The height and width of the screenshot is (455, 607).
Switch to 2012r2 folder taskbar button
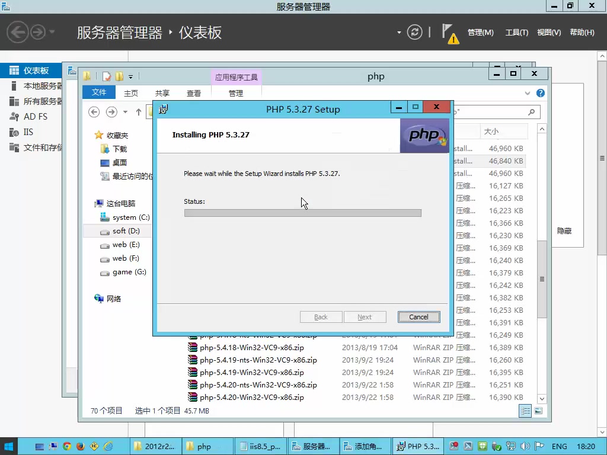point(156,447)
